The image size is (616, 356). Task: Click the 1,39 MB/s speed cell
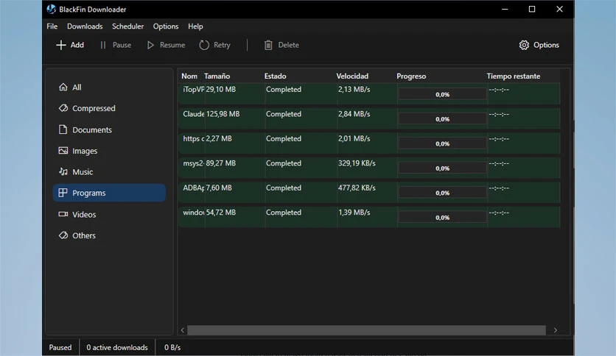354,213
